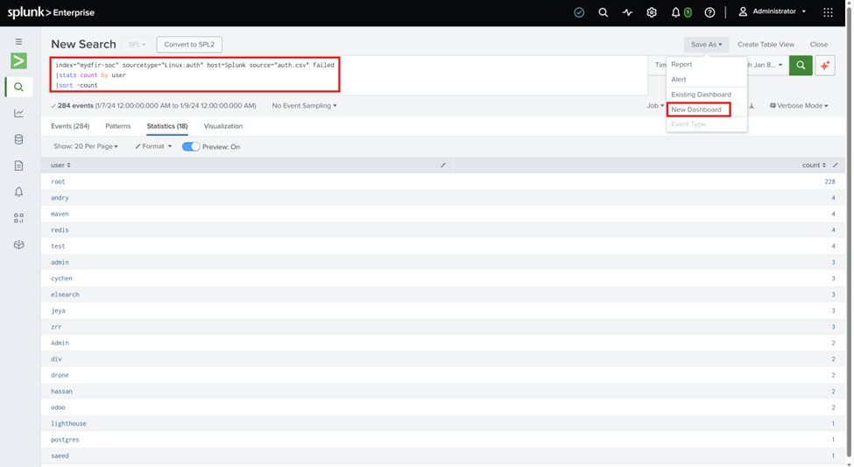Switch to the Patterns tab

tap(117, 126)
